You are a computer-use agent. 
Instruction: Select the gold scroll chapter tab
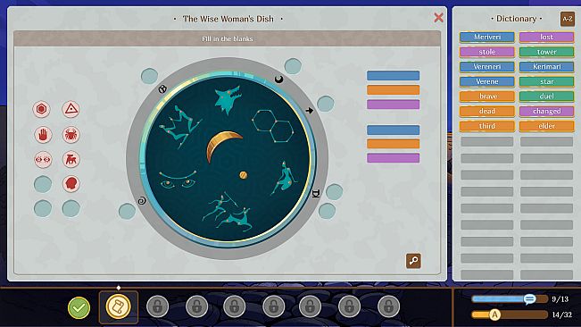118,307
